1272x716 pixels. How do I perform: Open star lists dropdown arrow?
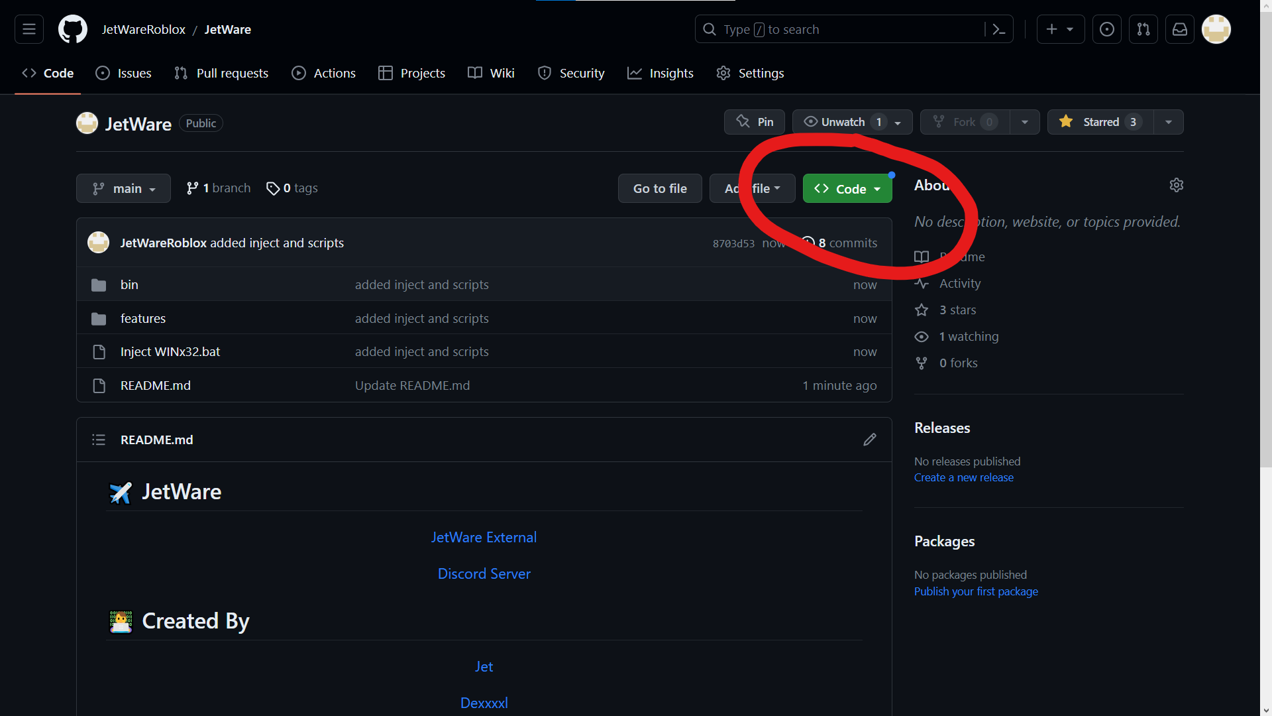coord(1169,122)
